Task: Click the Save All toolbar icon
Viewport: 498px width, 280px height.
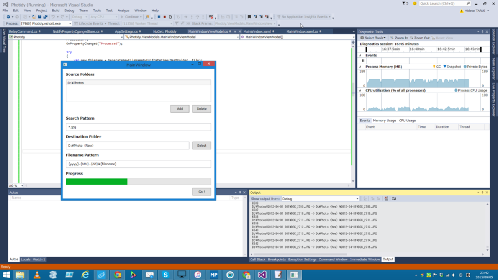Action: point(45,17)
